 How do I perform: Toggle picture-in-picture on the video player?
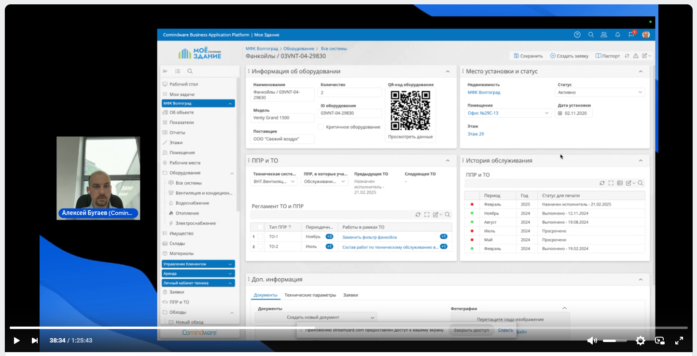[x=660, y=341]
